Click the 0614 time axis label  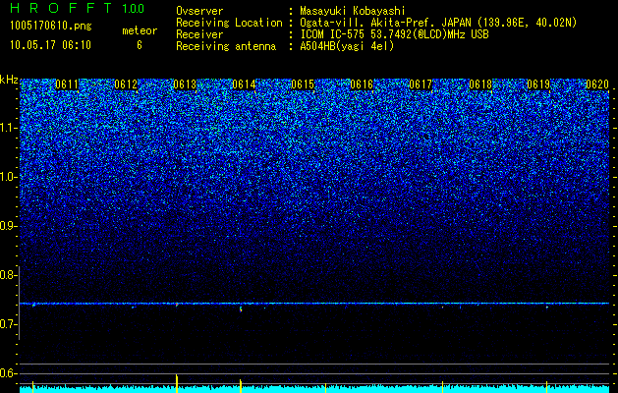[x=244, y=84]
